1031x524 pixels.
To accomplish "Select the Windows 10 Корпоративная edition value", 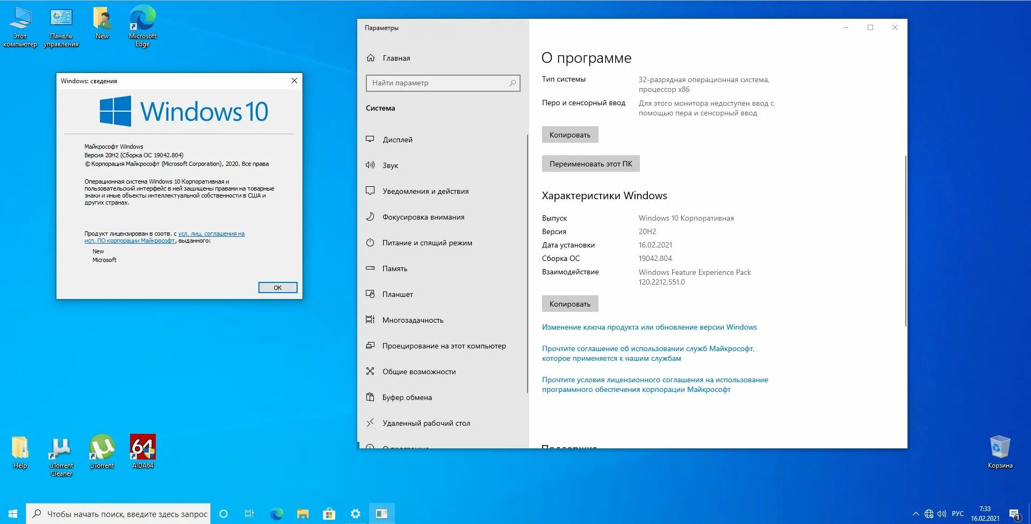I will click(x=686, y=218).
